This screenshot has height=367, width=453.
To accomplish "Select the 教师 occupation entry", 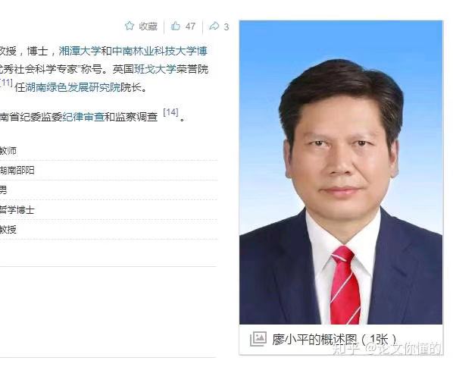I will pyautogui.click(x=8, y=150).
